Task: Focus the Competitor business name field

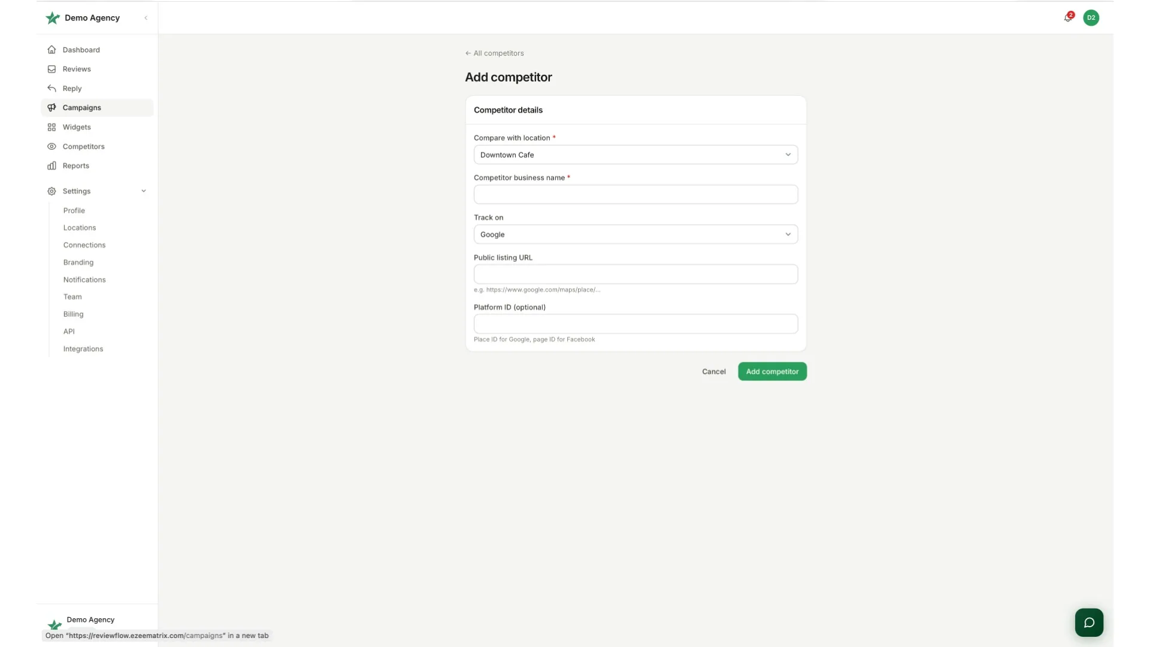Action: pos(635,194)
